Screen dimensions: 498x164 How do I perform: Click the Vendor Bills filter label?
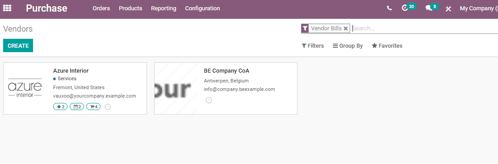point(326,29)
